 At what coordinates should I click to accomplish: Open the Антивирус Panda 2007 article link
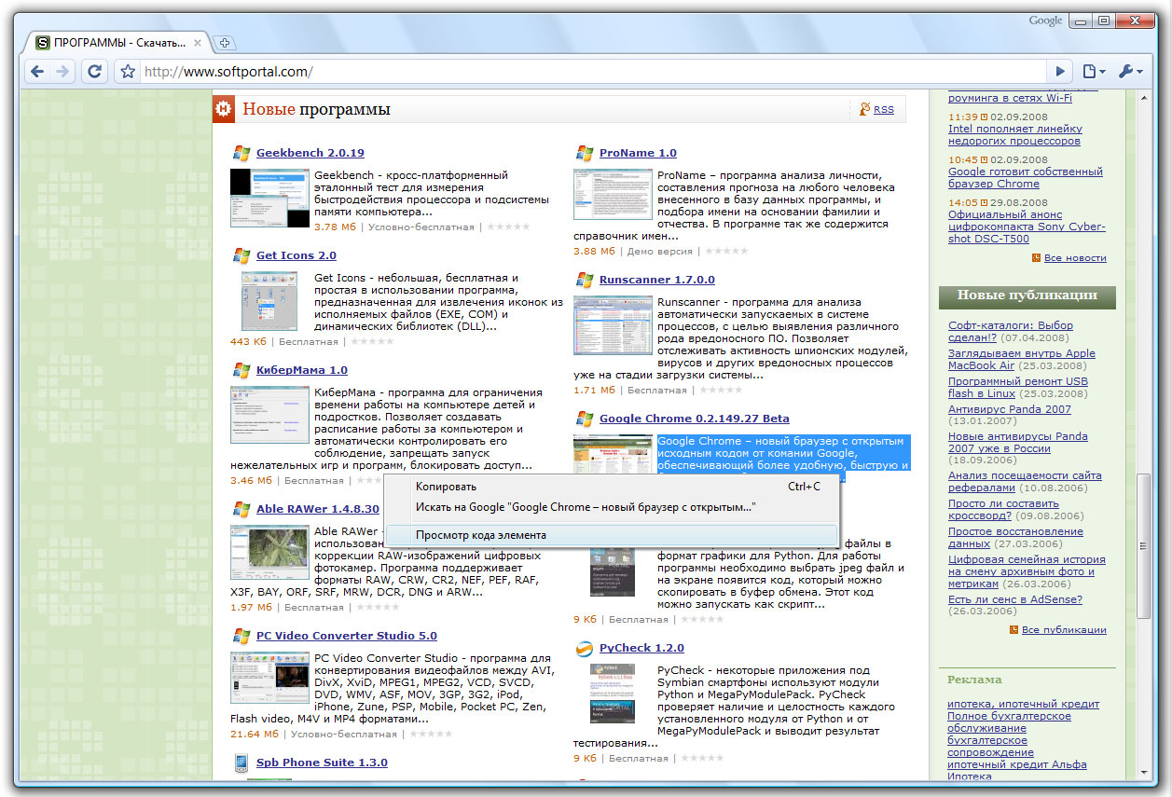click(1010, 408)
